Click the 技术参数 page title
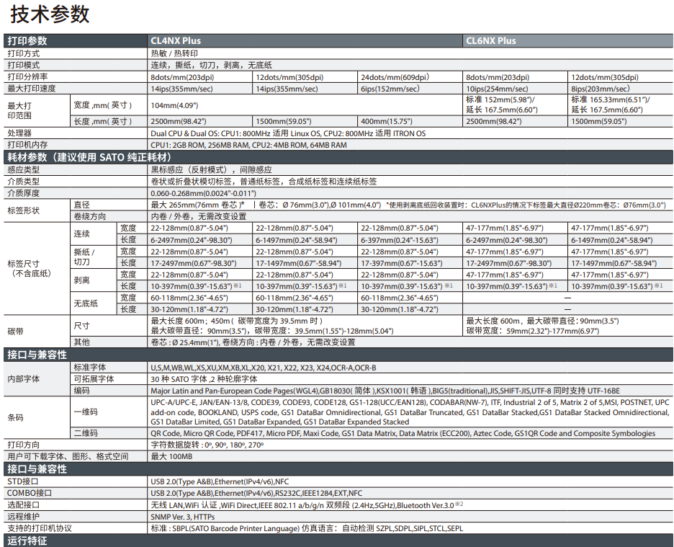This screenshot has height=547, width=674. (x=50, y=14)
